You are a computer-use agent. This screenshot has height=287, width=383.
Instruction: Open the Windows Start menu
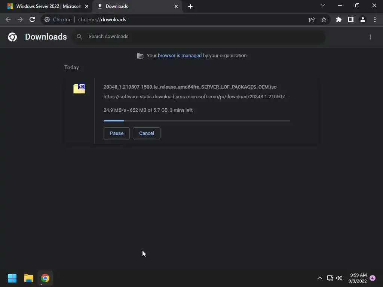pyautogui.click(x=12, y=278)
